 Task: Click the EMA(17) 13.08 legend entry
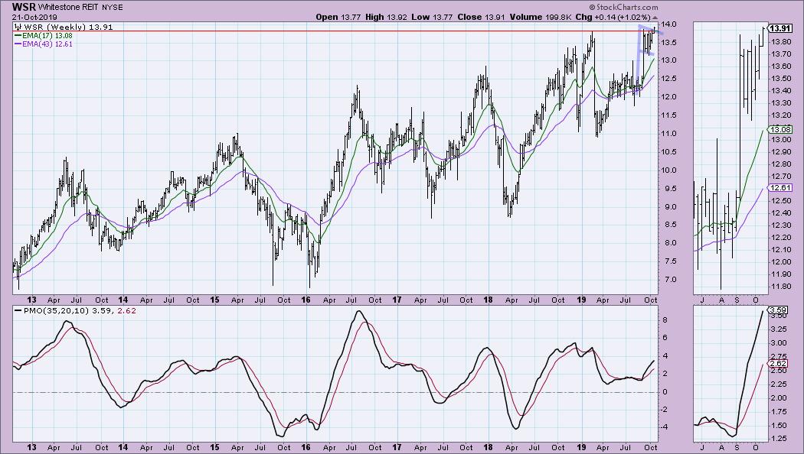(47, 36)
